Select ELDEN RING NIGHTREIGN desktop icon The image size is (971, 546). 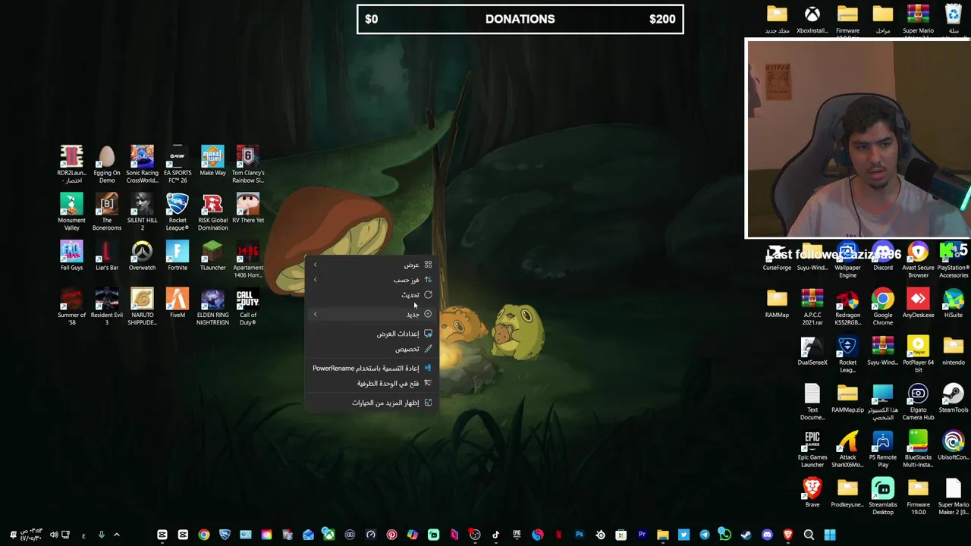coord(212,306)
